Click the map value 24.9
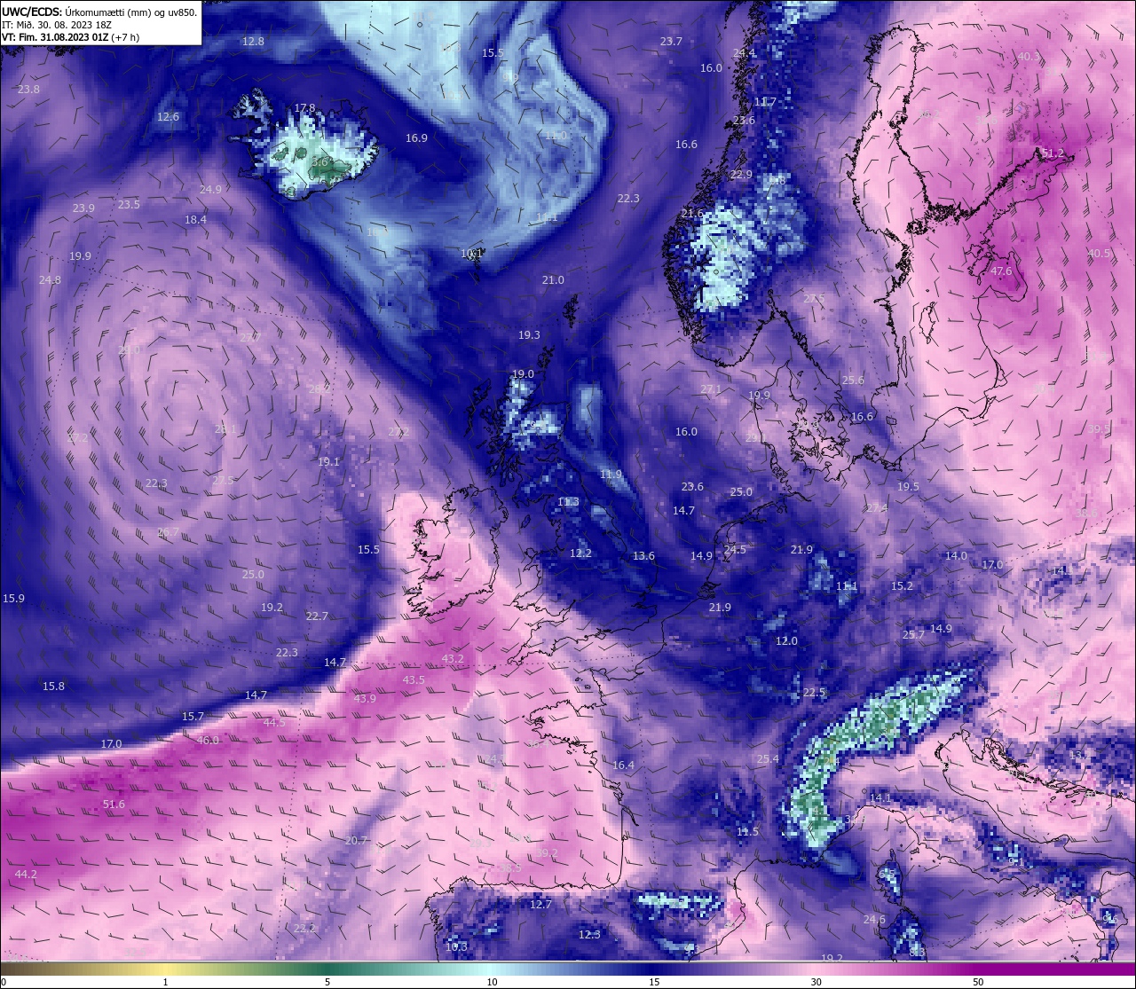 [x=210, y=190]
